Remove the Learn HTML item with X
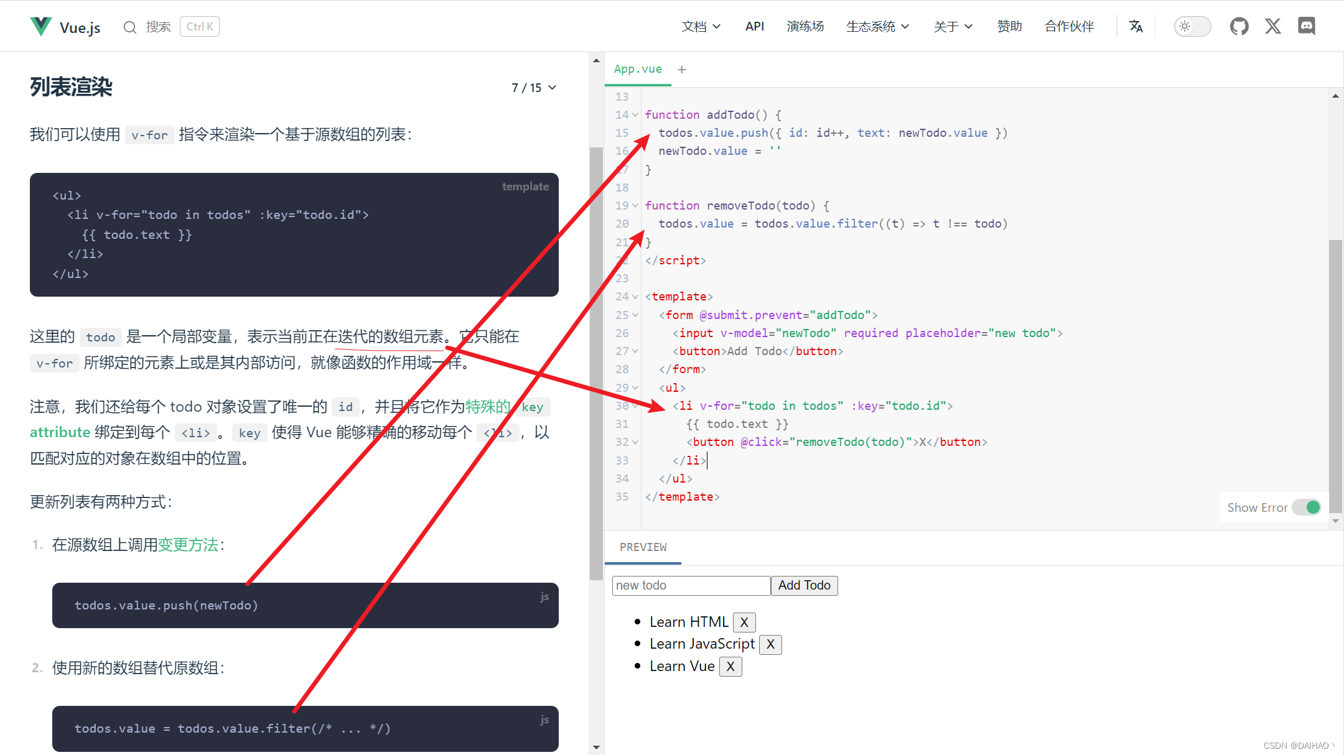The height and width of the screenshot is (755, 1344). pos(744,622)
